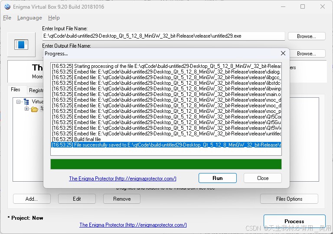Click Browse for the output file name
This screenshot has height=234, width=333.
coord(307,54)
